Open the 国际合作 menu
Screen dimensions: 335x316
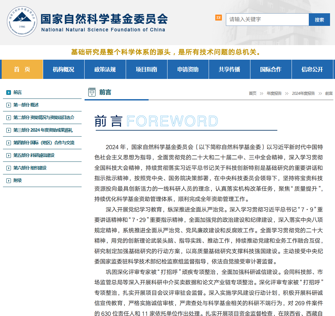coord(271,69)
